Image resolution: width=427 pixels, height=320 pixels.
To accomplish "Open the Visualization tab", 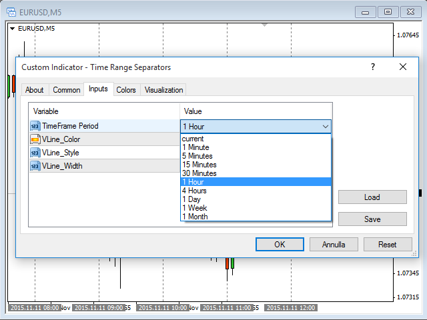I will coord(163,90).
